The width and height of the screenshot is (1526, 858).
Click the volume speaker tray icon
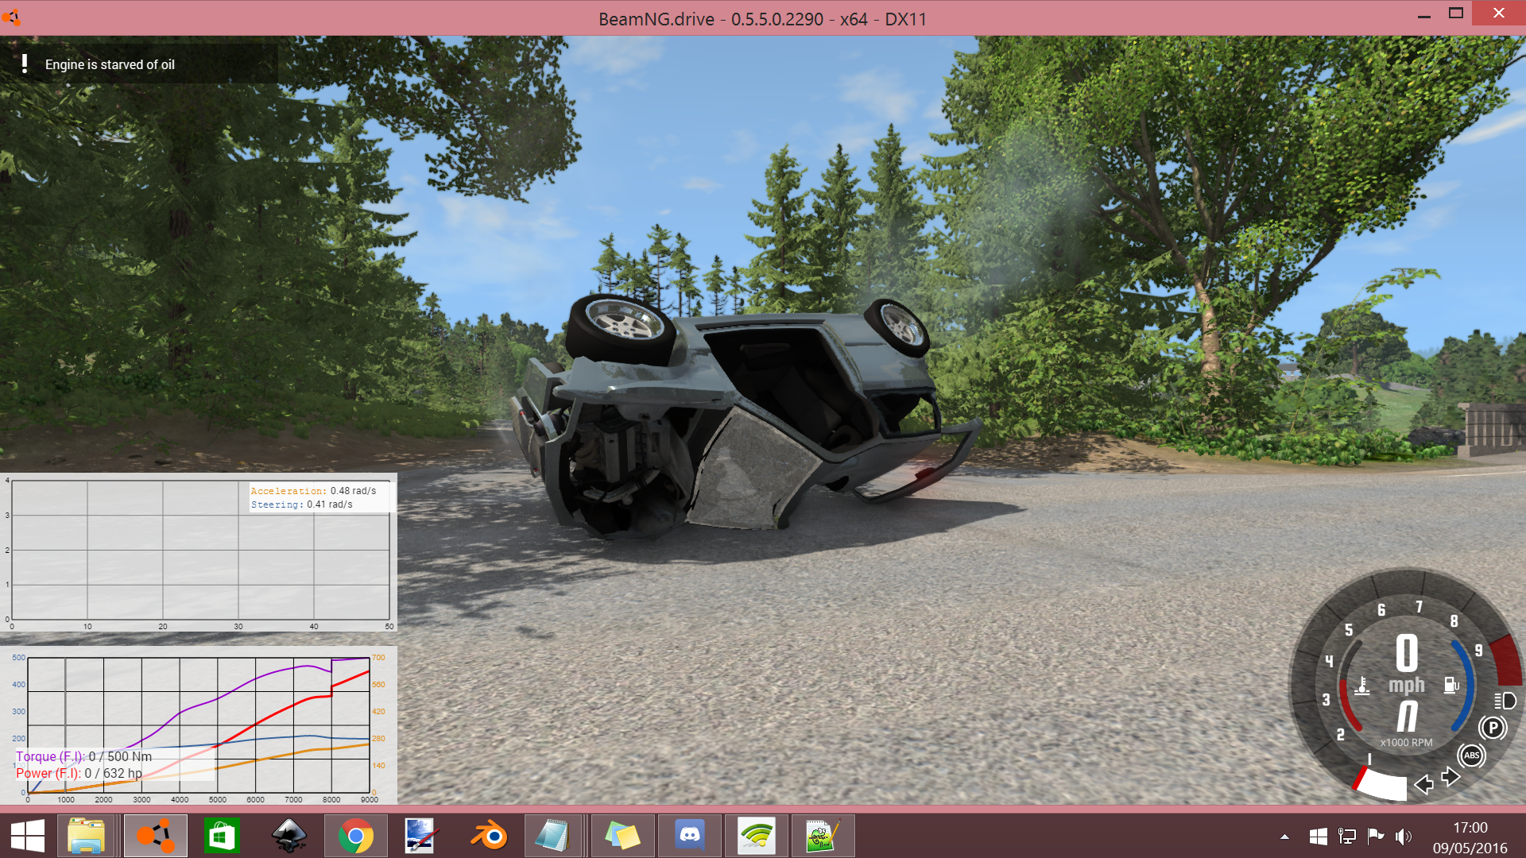tap(1404, 836)
